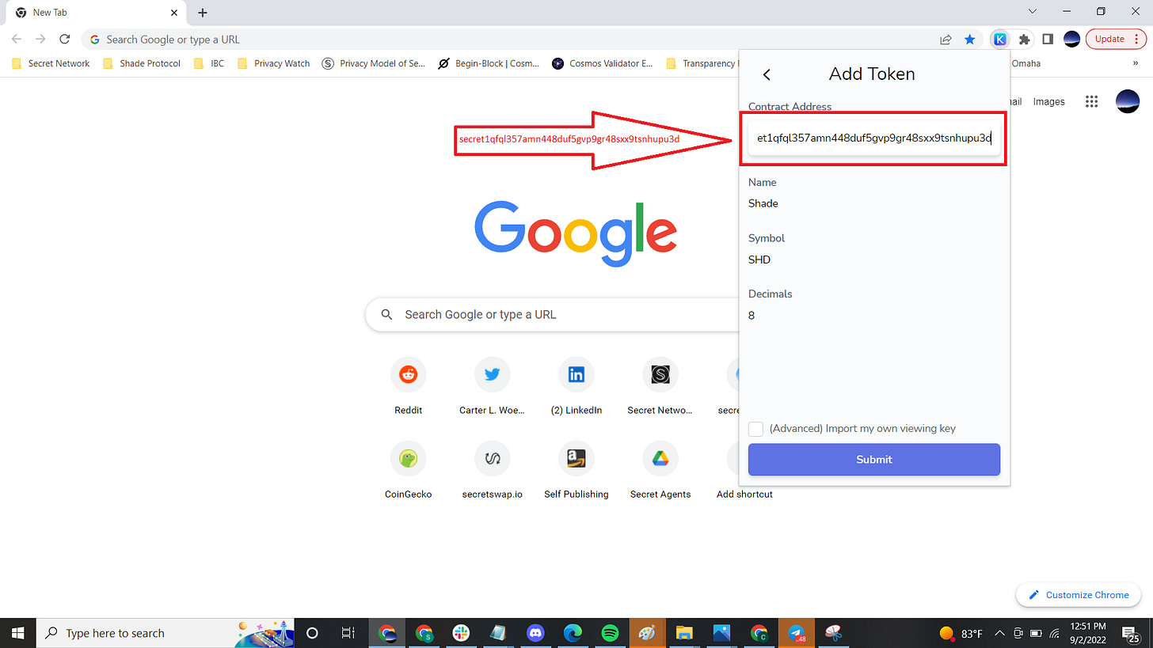
Task: Open Slack from the taskbar
Action: [x=461, y=633]
